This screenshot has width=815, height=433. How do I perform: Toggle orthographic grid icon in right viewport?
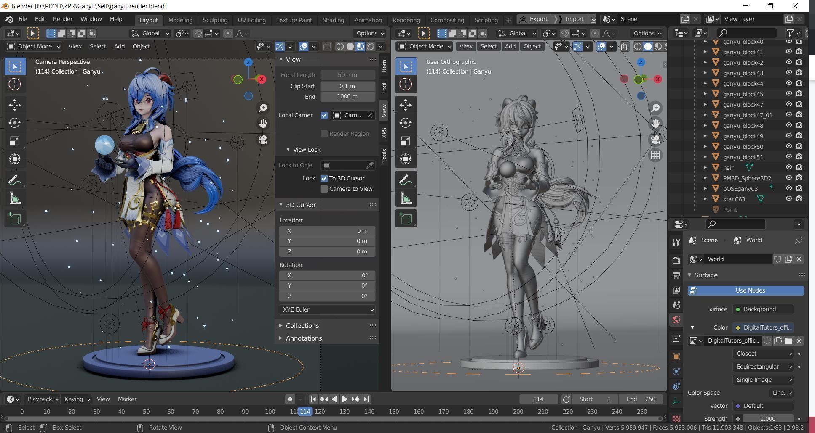click(655, 156)
